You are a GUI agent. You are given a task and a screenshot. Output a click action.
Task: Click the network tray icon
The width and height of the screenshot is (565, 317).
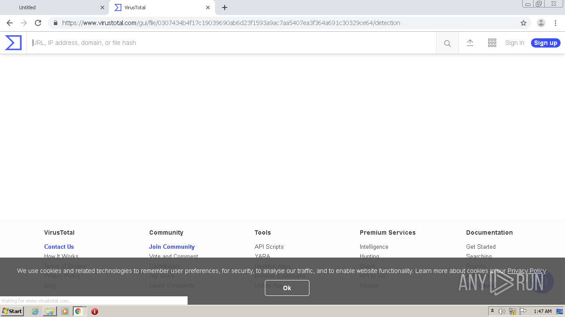[x=512, y=311]
